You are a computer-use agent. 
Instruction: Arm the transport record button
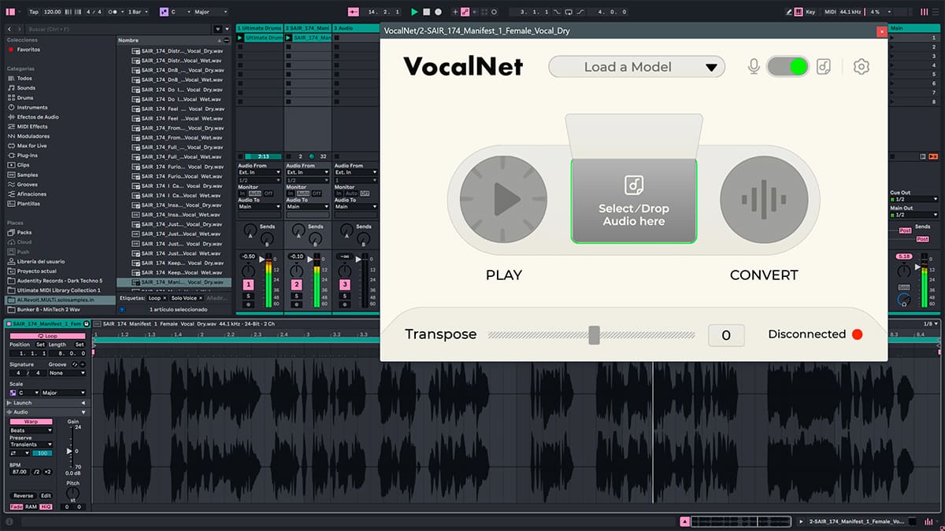point(438,12)
